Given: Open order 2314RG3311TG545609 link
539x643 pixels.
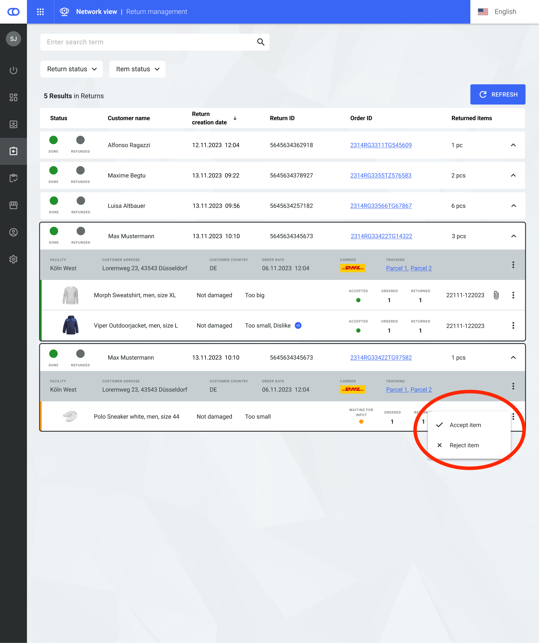Looking at the screenshot, I should (x=381, y=145).
